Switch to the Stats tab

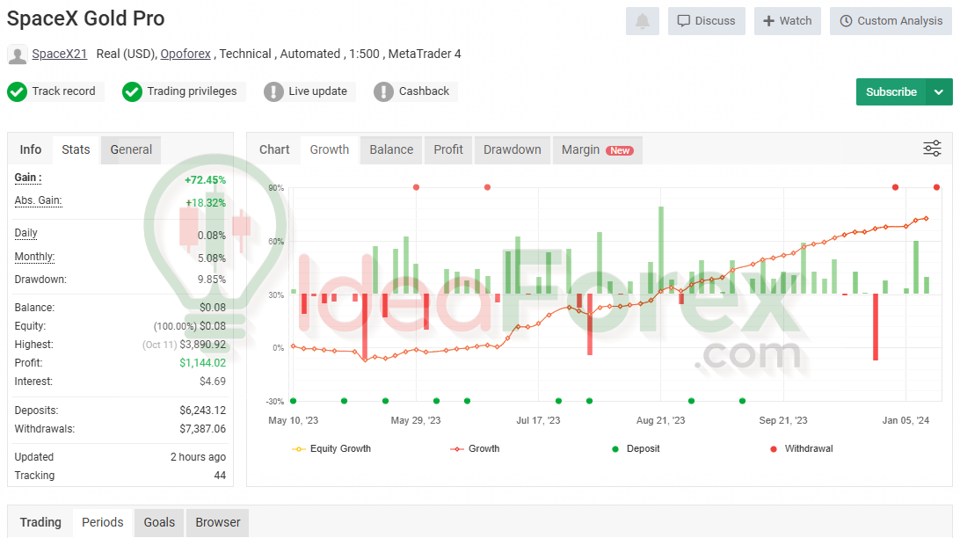[76, 150]
